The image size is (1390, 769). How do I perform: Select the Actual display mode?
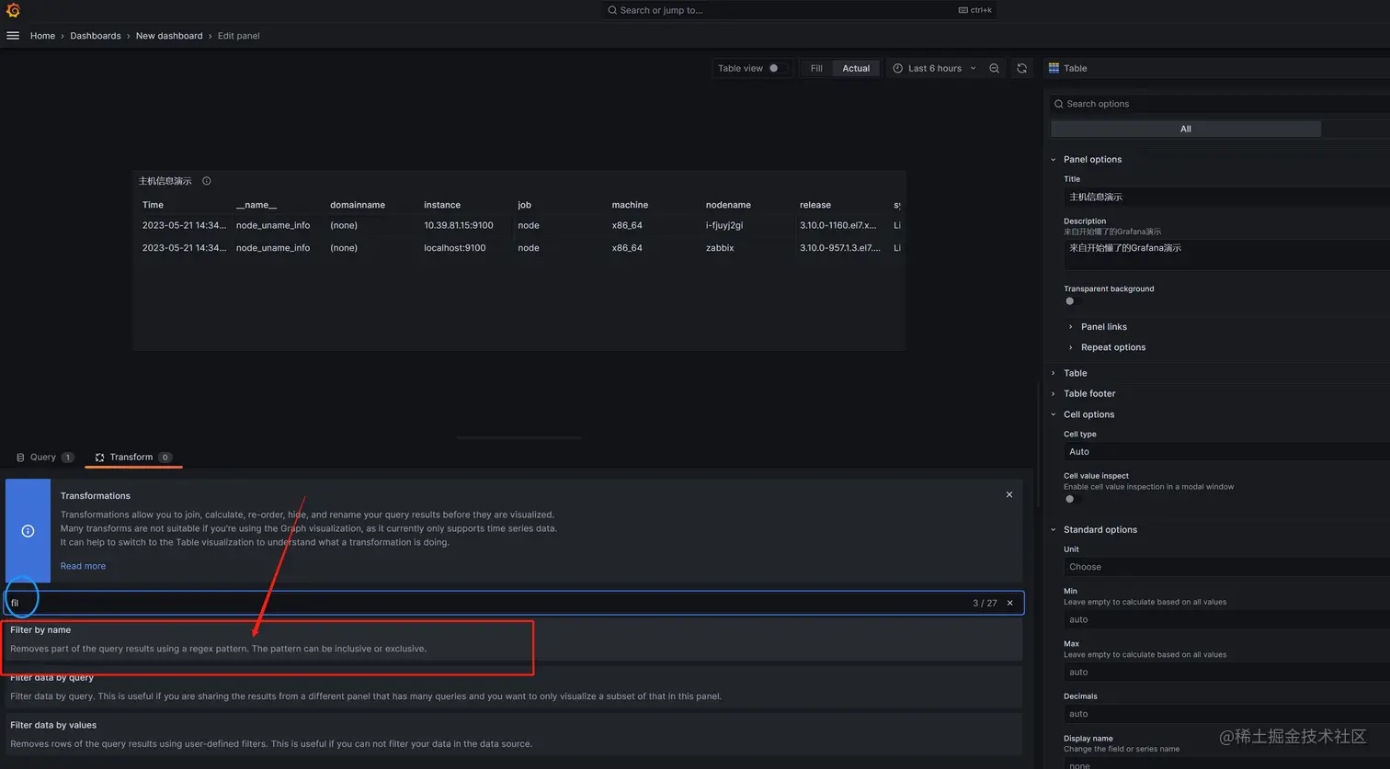click(856, 68)
